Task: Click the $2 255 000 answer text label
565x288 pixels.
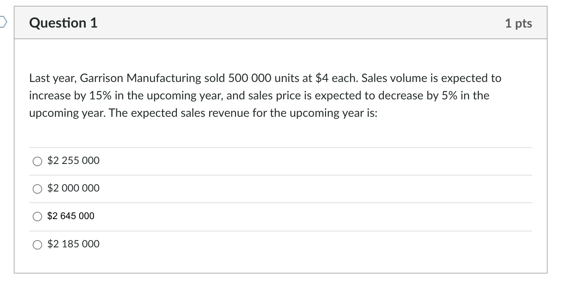Action: (73, 160)
